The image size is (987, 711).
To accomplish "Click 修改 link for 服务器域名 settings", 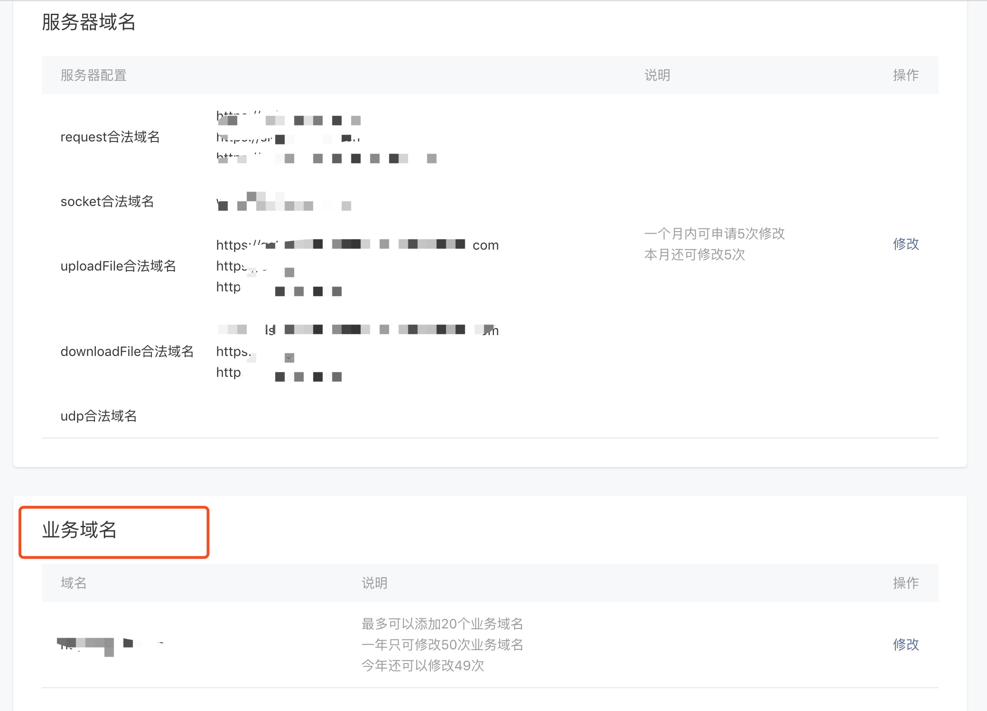I will (x=906, y=244).
